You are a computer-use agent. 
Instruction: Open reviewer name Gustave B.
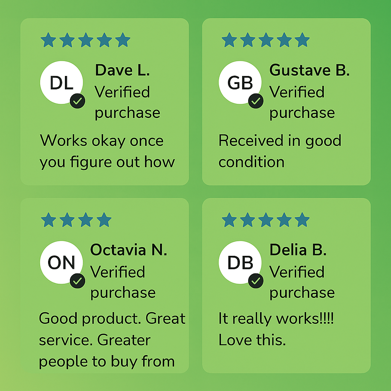pos(309,70)
